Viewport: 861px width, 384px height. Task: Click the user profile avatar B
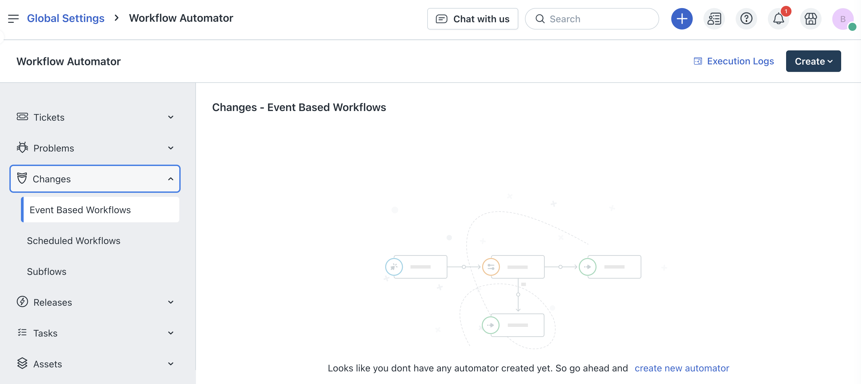tap(842, 19)
